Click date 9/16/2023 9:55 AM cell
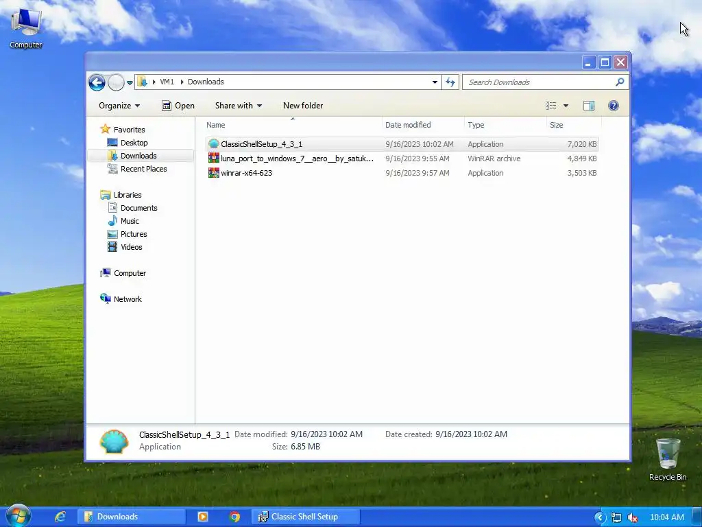The image size is (702, 527). click(x=417, y=159)
